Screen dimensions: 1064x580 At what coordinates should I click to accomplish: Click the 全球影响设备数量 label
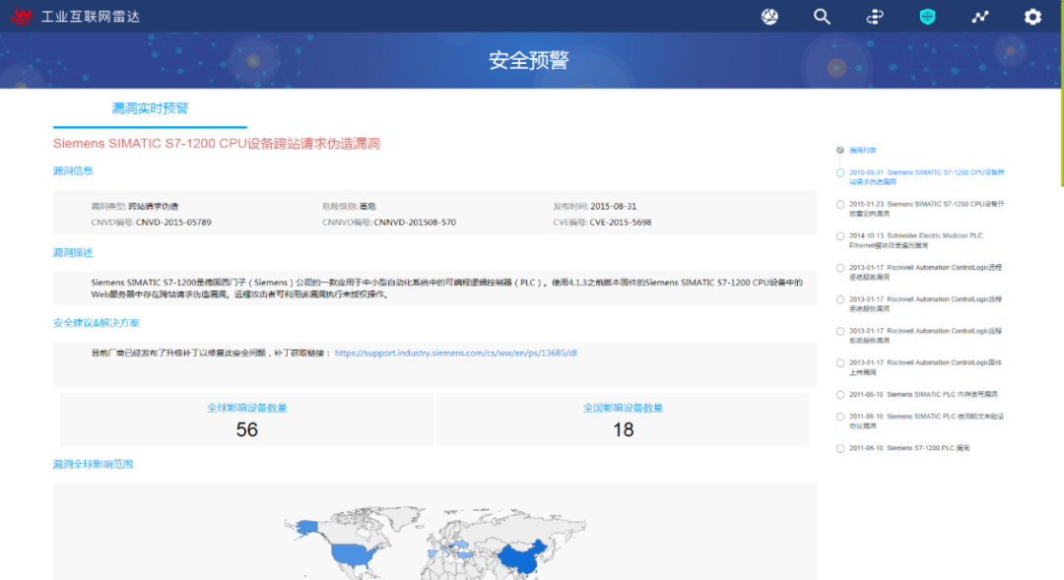247,408
